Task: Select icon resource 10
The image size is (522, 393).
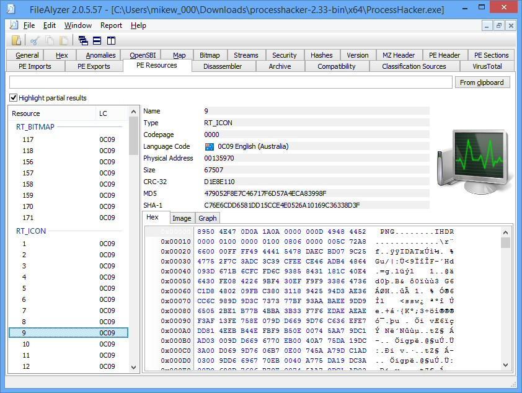Action: pos(69,344)
